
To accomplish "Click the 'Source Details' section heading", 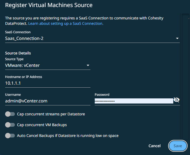I will pyautogui.click(x=18, y=53).
